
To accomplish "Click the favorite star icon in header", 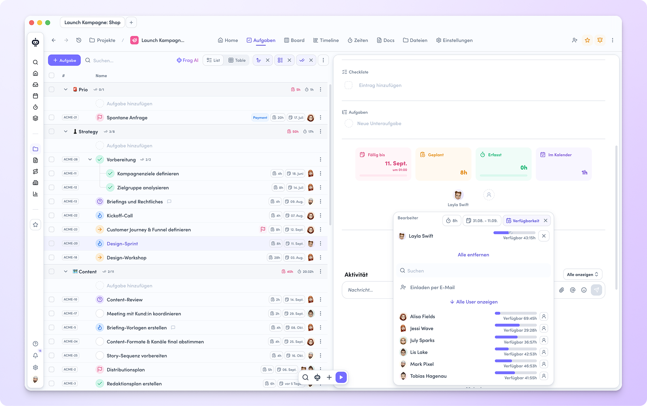I will click(x=587, y=40).
